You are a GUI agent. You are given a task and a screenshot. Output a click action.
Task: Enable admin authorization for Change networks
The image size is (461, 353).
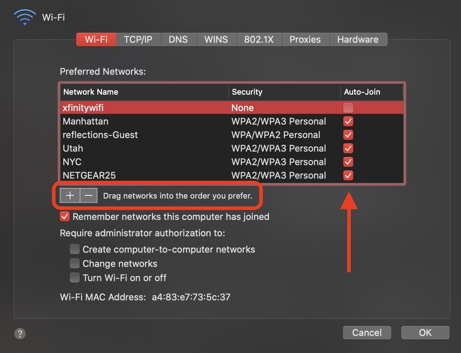coord(75,263)
